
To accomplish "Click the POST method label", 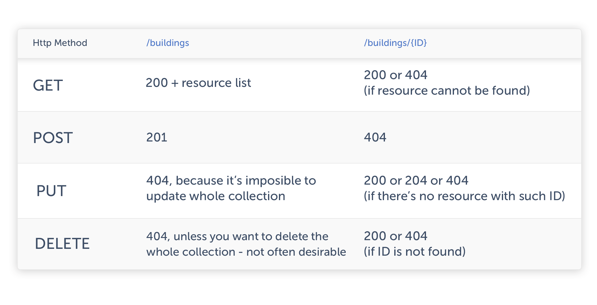I will (x=53, y=138).
